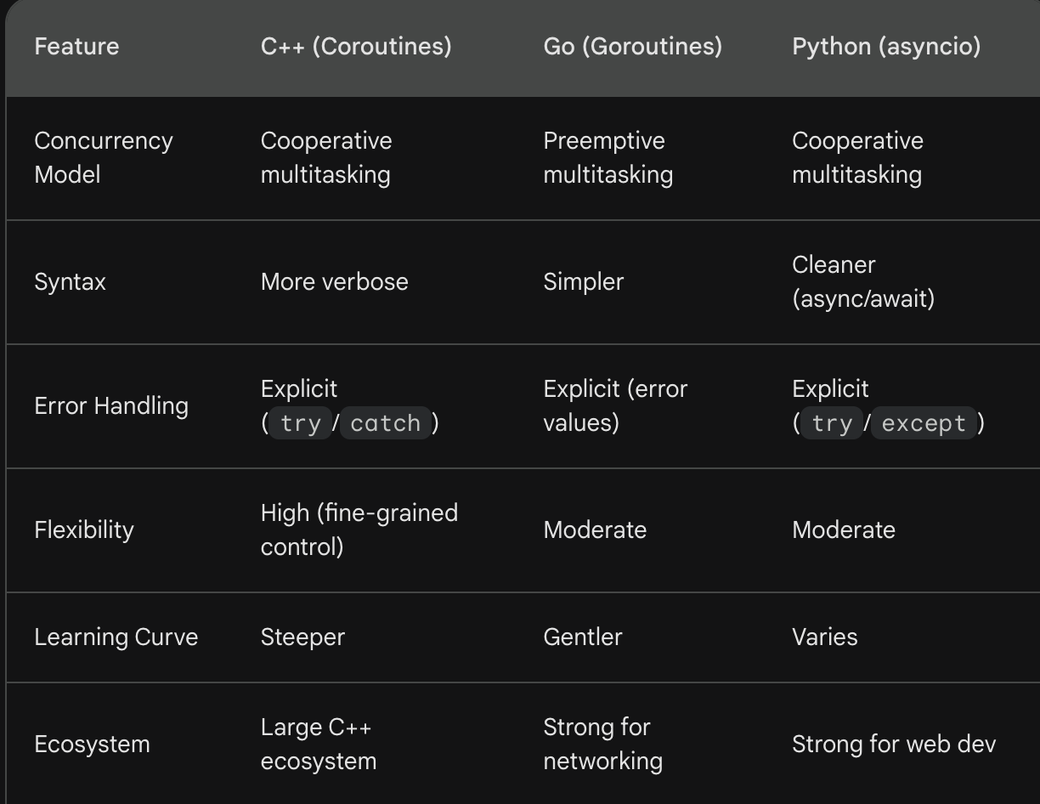The width and height of the screenshot is (1040, 804).
Task: Click the Cleaner (async/await) cell
Action: 863,281
